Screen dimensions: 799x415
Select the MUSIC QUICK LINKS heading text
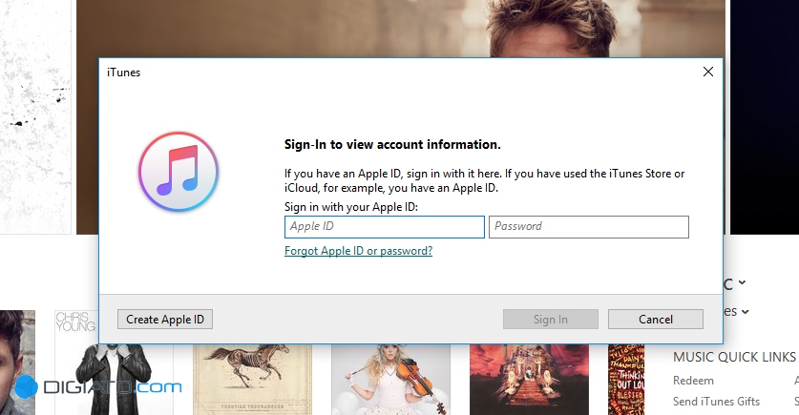(x=734, y=357)
